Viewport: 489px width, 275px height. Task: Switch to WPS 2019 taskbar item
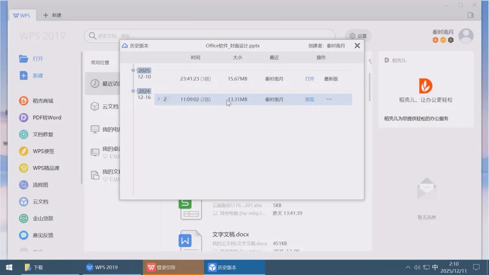[112, 267]
